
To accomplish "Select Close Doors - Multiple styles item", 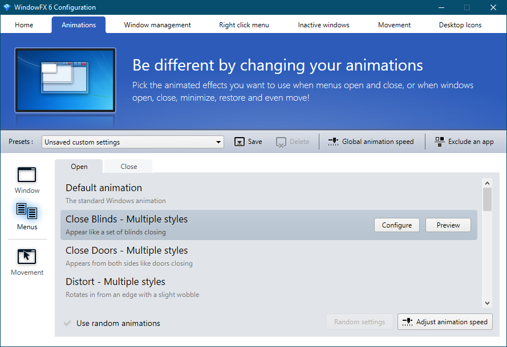I will [x=269, y=257].
